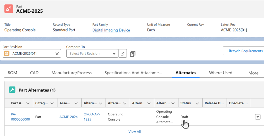This screenshot has width=264, height=136.
Task: Click the part revision record icon in field
Action: pos(7,54)
